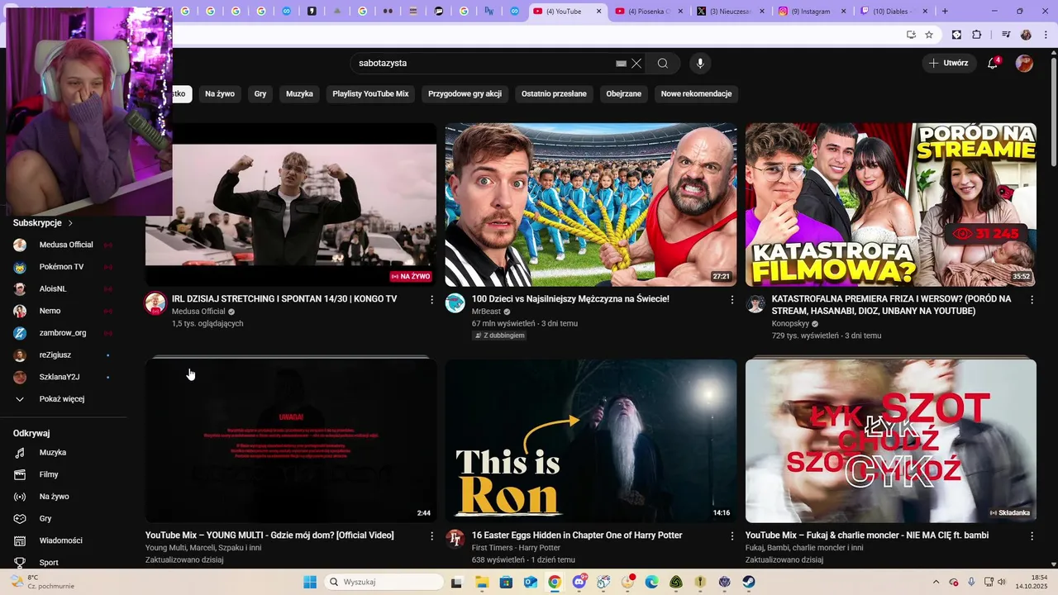Image resolution: width=1058 pixels, height=595 pixels.
Task: Open the YouTube account avatar menu
Action: (x=1024, y=64)
